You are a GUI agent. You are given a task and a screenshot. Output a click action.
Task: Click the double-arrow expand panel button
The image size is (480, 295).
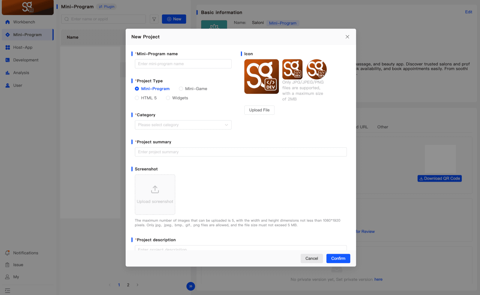(190, 286)
